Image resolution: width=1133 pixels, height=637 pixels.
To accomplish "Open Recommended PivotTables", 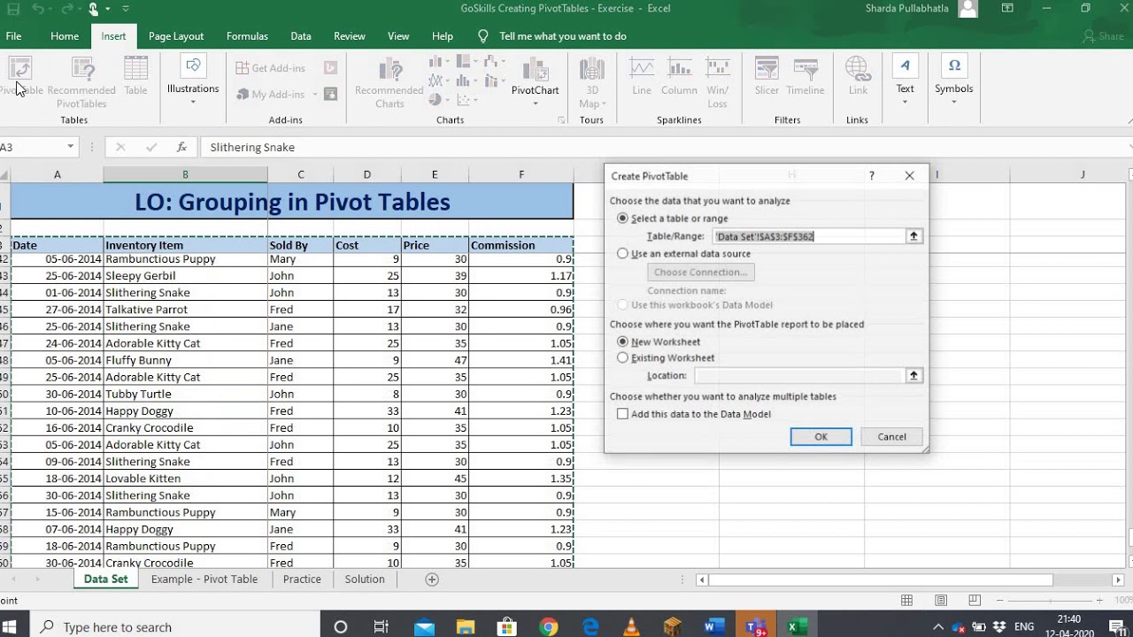I will tap(81, 82).
